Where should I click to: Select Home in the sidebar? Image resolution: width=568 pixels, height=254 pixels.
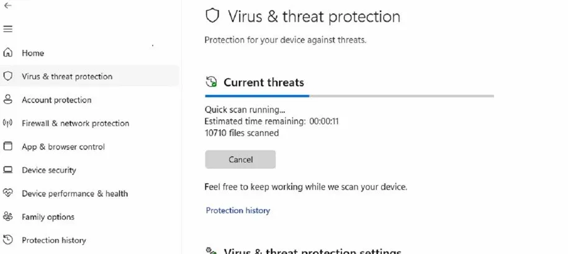click(x=33, y=53)
